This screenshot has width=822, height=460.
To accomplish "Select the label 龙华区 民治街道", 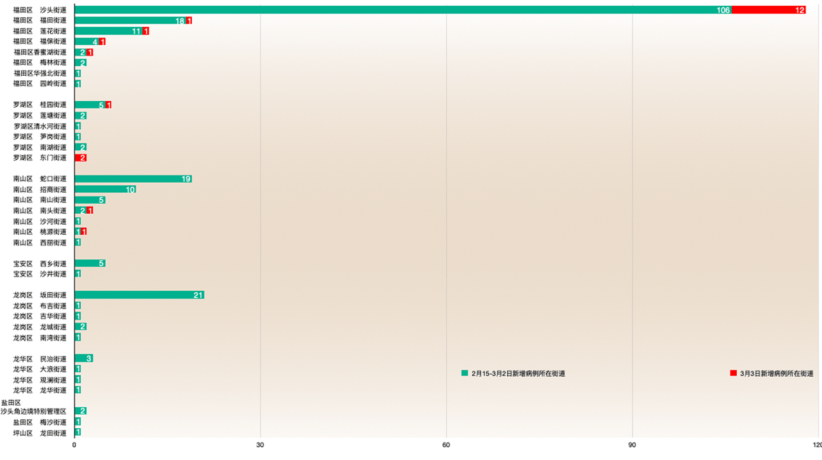I will tap(39, 359).
